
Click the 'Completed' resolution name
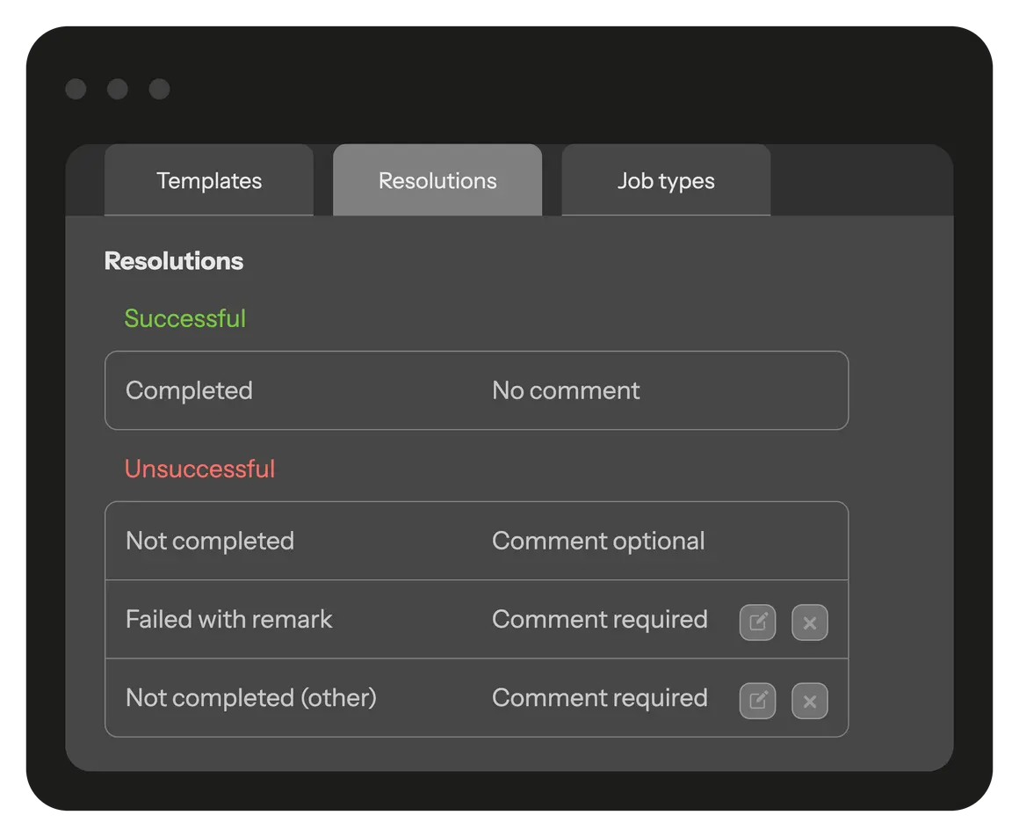click(x=189, y=390)
